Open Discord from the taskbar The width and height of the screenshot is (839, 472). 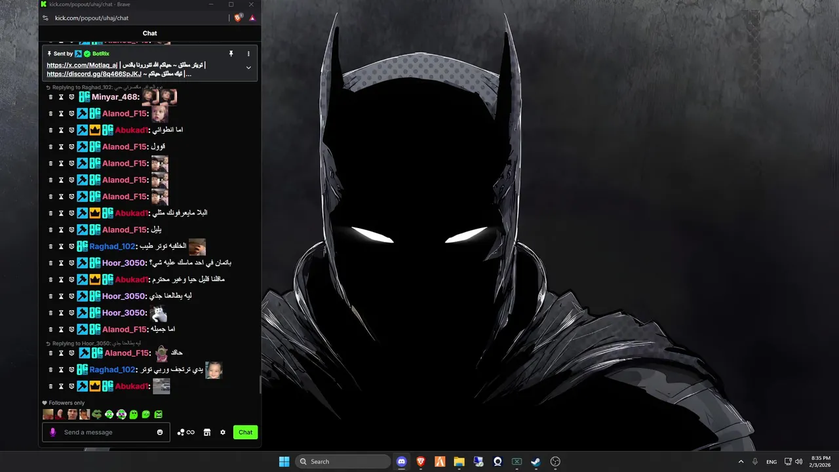pyautogui.click(x=401, y=462)
